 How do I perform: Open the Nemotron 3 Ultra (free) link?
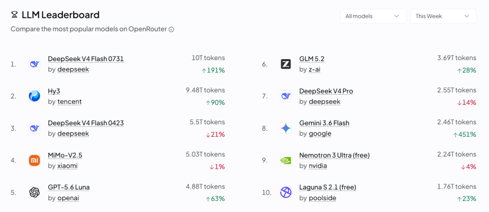[x=334, y=155]
